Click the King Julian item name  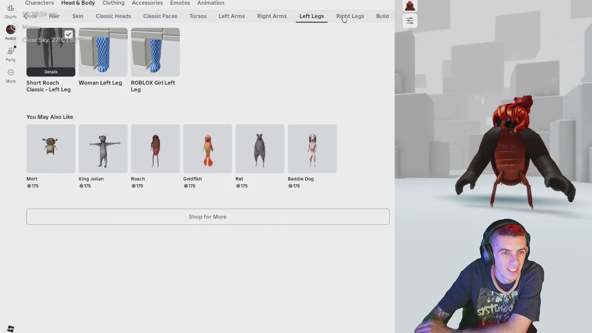(x=91, y=179)
